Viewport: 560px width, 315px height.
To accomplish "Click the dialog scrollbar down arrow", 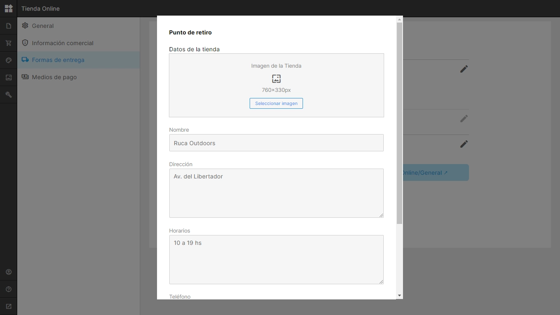I will (400, 295).
